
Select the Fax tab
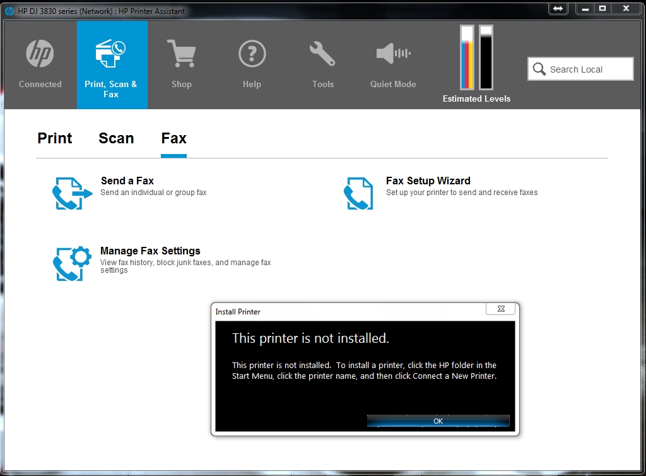click(174, 138)
